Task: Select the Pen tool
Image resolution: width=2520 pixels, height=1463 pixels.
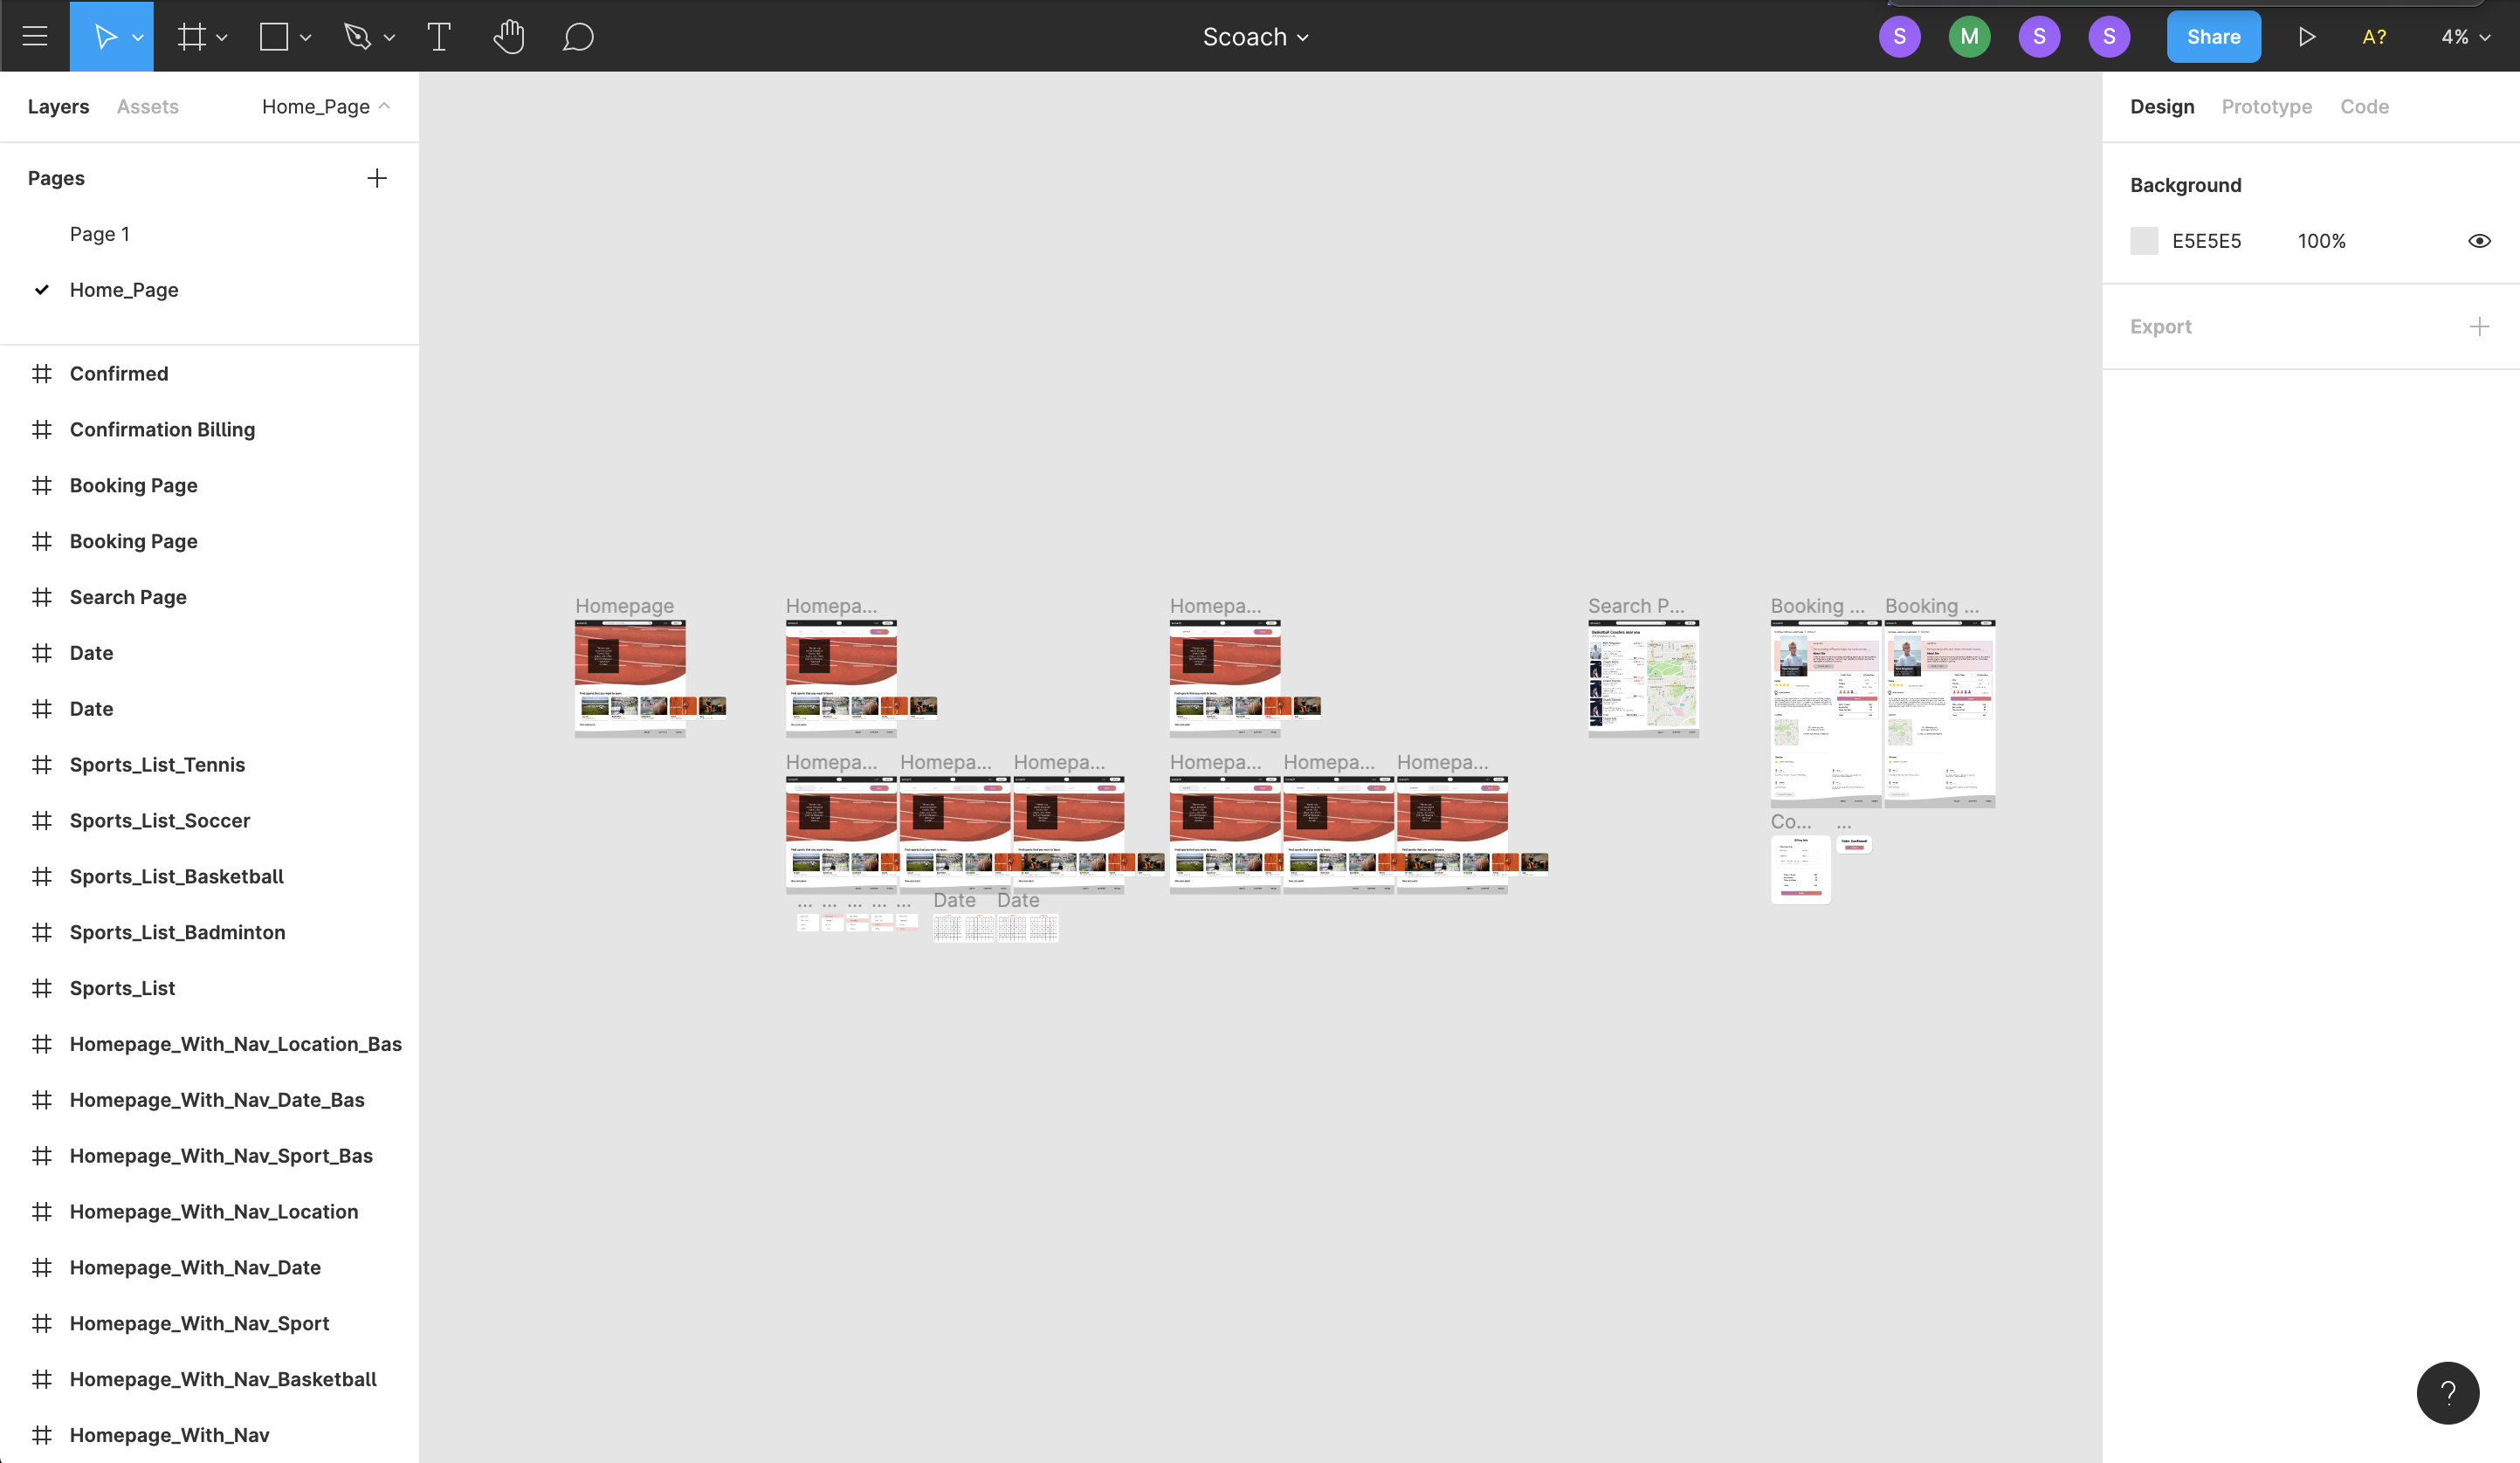Action: click(357, 37)
